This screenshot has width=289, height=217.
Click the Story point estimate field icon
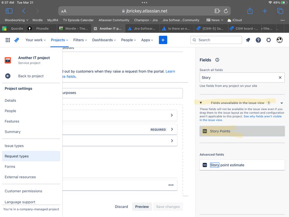pyautogui.click(x=205, y=165)
